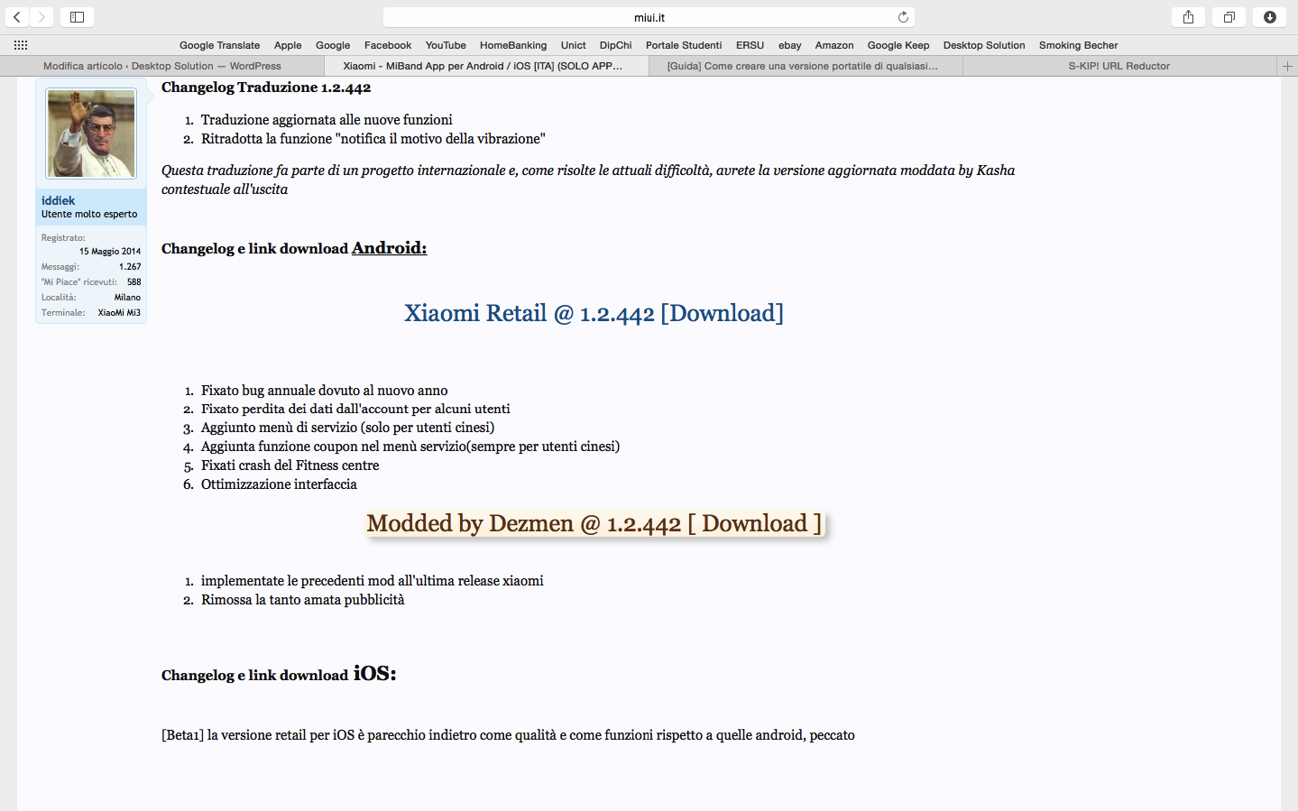This screenshot has height=811, width=1298.
Task: Toggle the Safari sidebar
Action: coord(78,17)
